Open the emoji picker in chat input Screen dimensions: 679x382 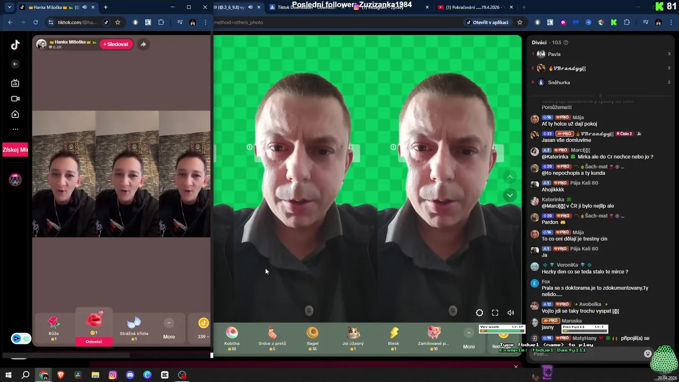(x=648, y=354)
